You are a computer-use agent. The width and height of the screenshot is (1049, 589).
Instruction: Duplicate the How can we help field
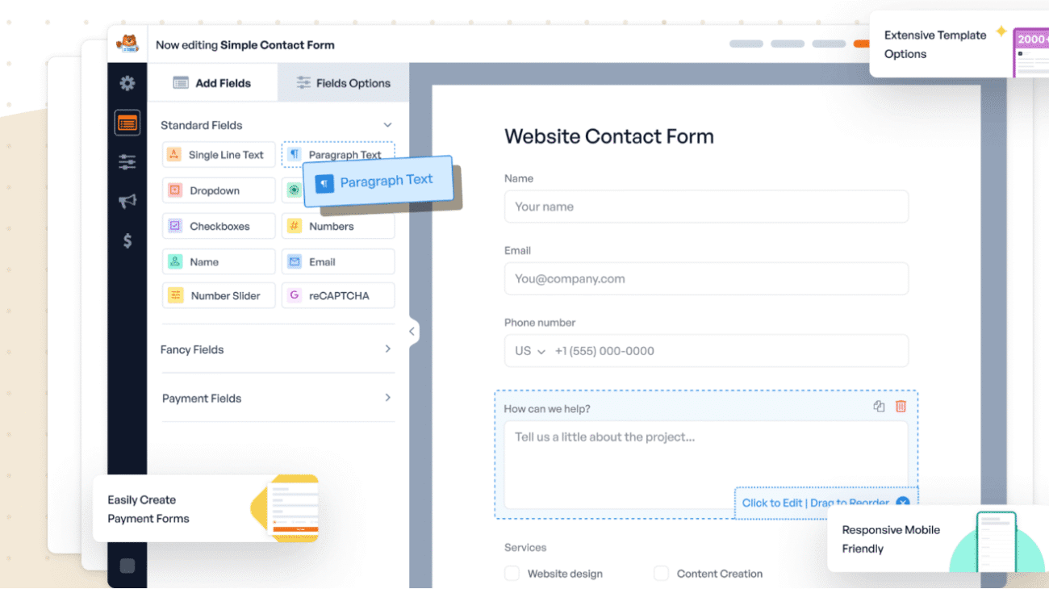click(x=879, y=407)
